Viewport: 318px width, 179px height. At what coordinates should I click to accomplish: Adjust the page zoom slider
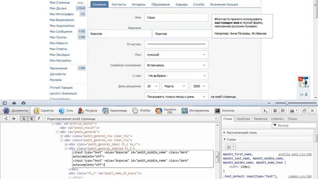pyautogui.click(x=287, y=103)
